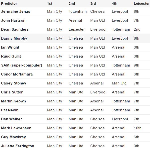Click the 2nd column header
This screenshot has width=150, height=150.
click(x=72, y=3)
